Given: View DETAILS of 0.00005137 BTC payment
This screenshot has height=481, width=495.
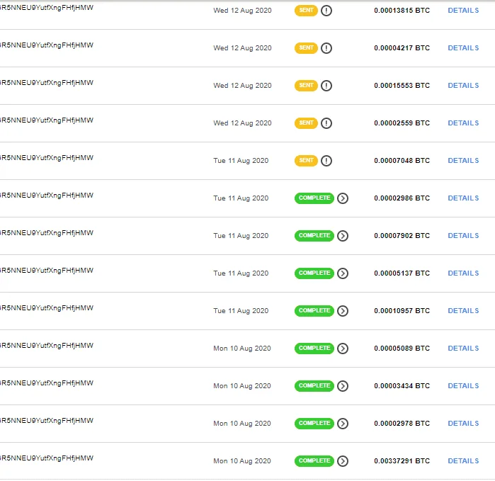Looking at the screenshot, I should [x=463, y=273].
